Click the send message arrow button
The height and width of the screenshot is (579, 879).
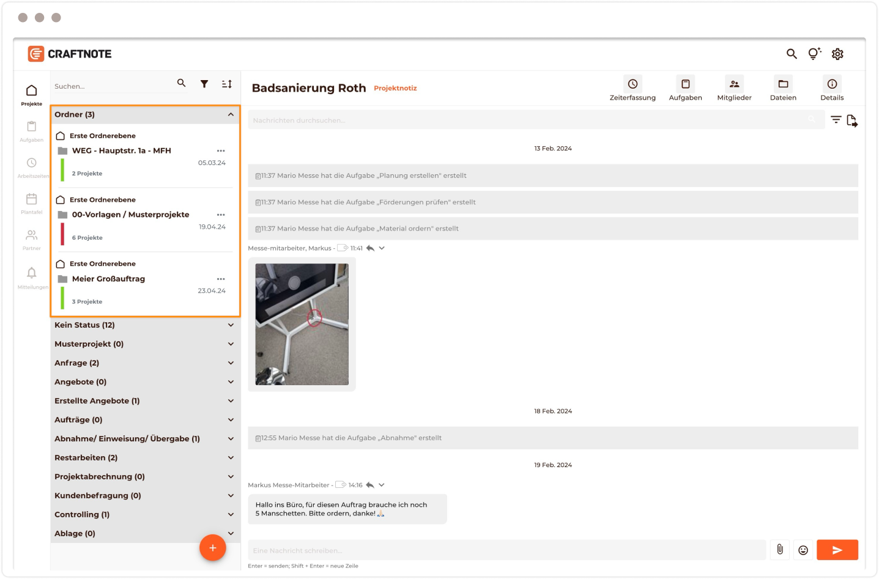[x=837, y=550]
